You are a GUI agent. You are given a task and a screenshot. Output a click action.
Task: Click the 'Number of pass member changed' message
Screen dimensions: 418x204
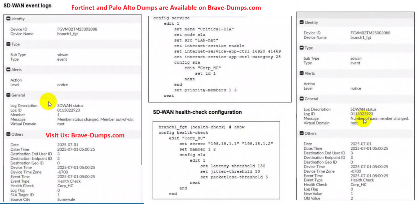[379, 118]
